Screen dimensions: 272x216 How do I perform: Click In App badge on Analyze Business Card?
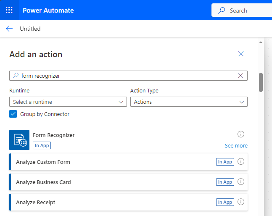[225, 182]
